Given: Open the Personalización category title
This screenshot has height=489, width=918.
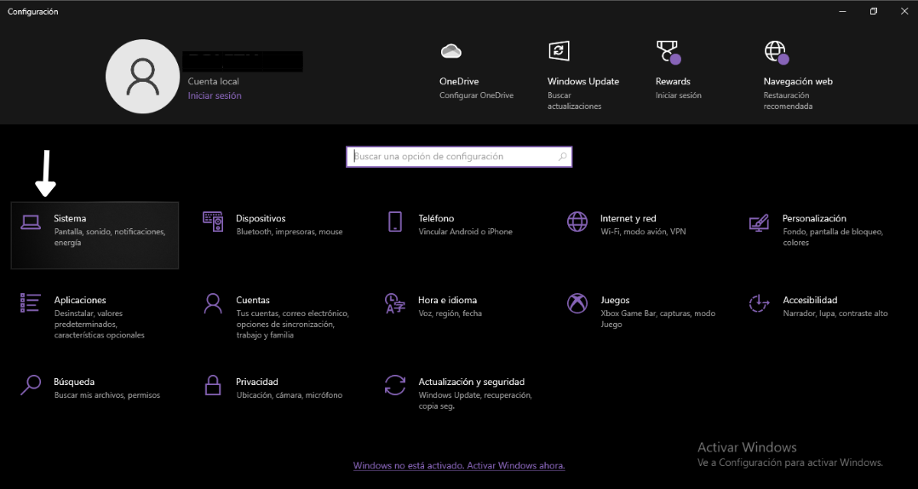Looking at the screenshot, I should tap(814, 218).
